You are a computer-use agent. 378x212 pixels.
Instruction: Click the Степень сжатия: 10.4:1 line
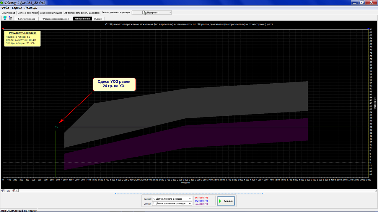21,40
